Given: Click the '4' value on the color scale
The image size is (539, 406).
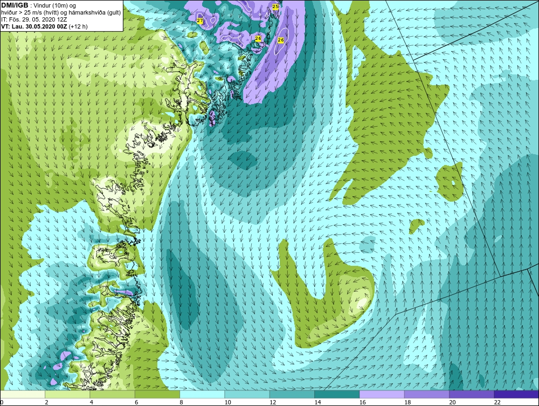Looking at the screenshot, I should tap(92, 403).
